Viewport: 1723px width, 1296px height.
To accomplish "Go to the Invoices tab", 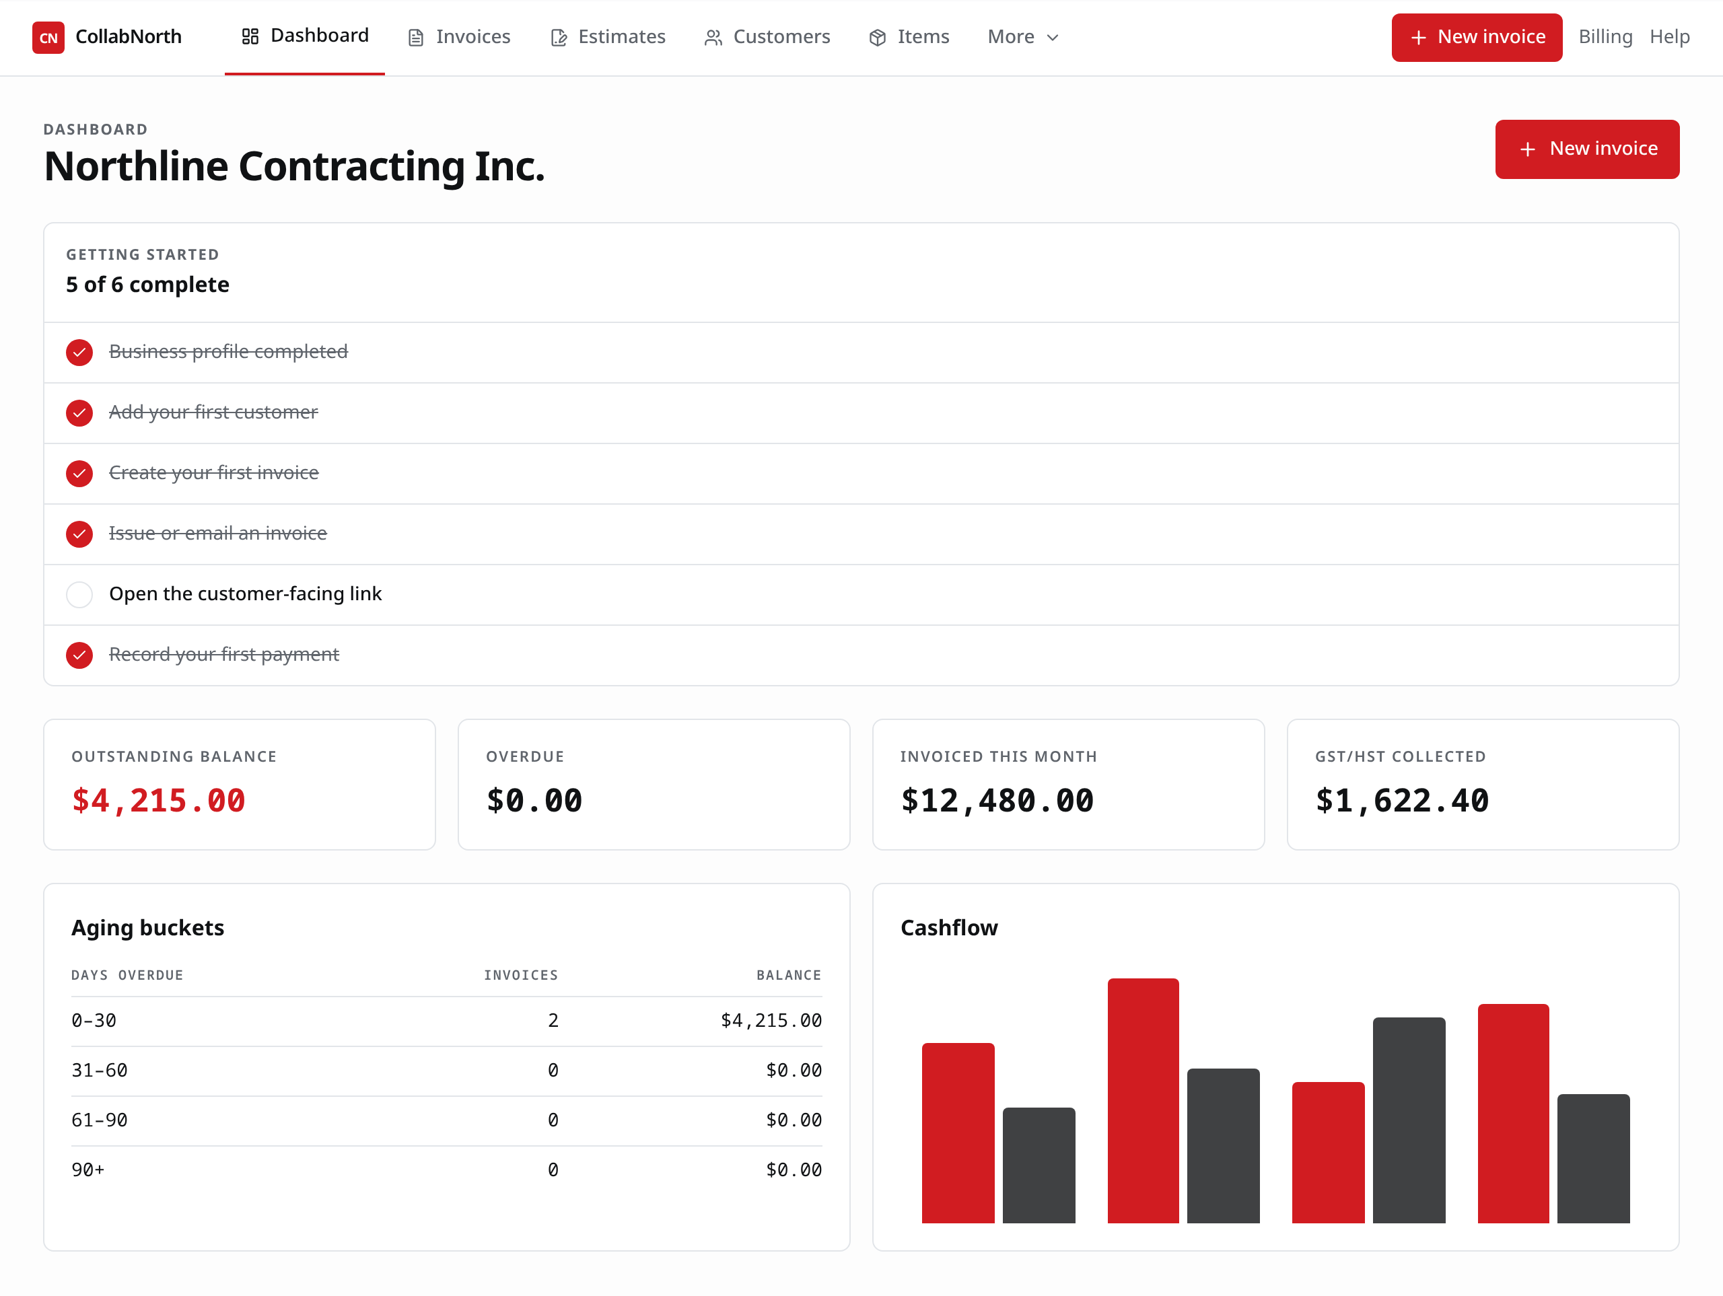I will pos(459,38).
